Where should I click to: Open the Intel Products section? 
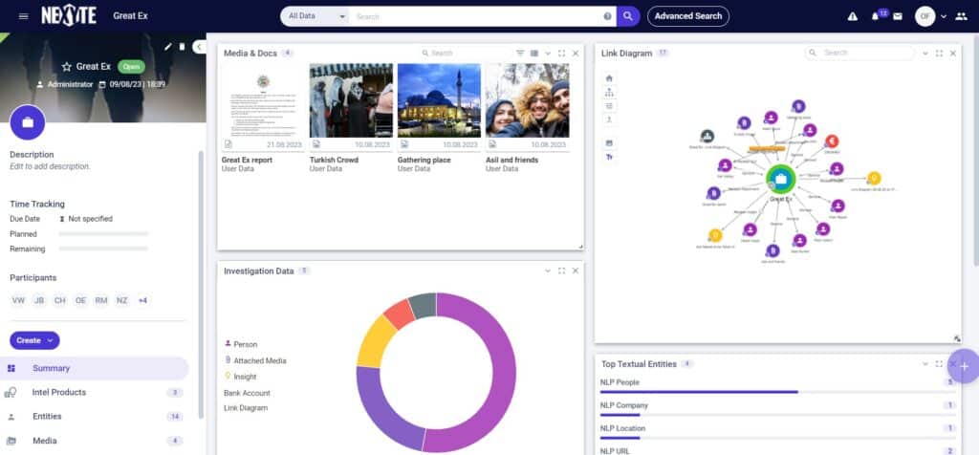click(95, 393)
